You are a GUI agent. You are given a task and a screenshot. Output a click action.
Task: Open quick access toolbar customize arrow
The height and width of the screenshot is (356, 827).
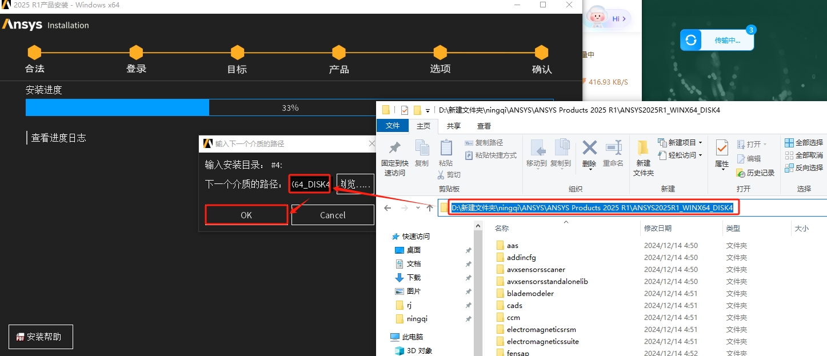[428, 110]
